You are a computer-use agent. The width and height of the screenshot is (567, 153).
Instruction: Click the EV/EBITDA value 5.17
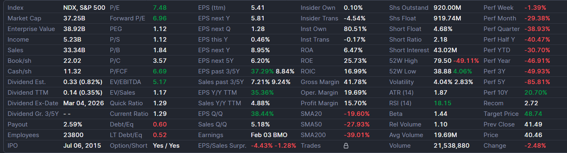tap(159, 82)
